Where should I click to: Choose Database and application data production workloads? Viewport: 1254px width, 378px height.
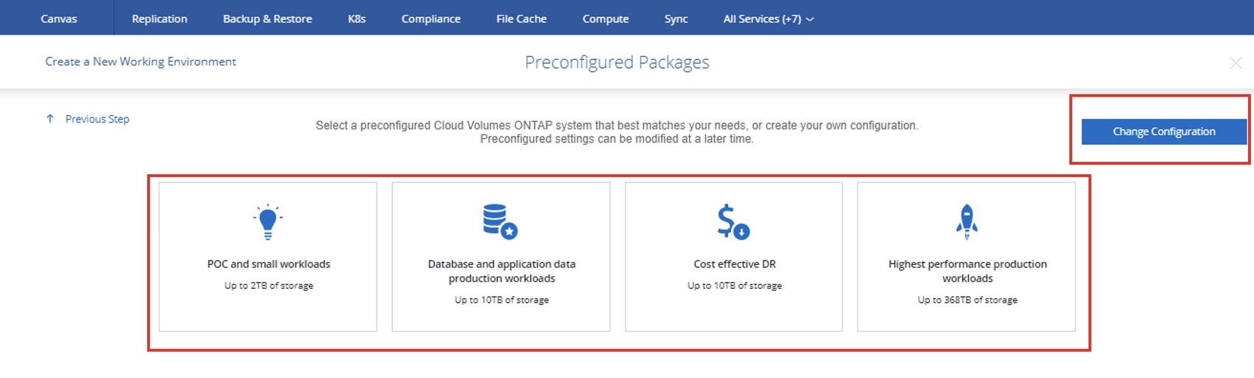[x=501, y=271]
